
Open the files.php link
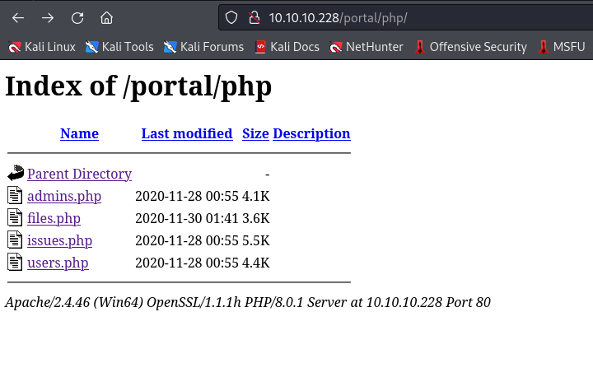pyautogui.click(x=54, y=218)
